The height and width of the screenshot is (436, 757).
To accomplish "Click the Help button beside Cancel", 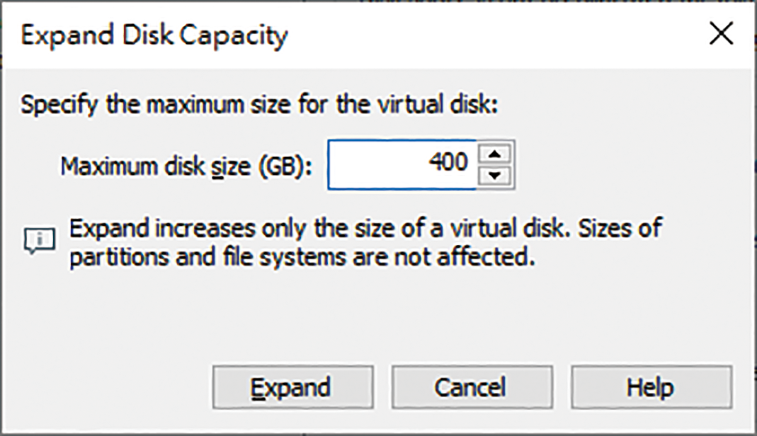I will pyautogui.click(x=651, y=387).
